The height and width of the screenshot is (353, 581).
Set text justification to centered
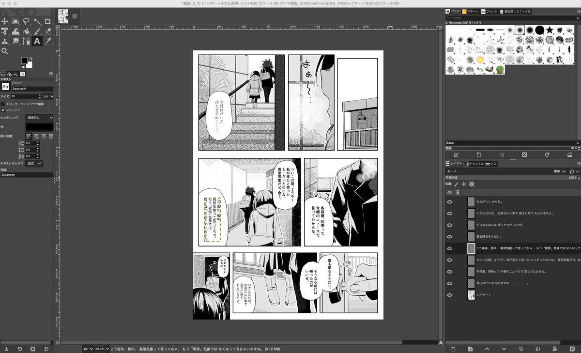pyautogui.click(x=43, y=136)
